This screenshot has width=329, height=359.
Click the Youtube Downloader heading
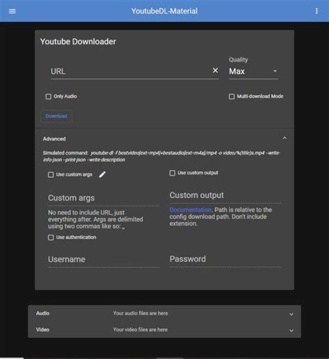click(x=78, y=42)
